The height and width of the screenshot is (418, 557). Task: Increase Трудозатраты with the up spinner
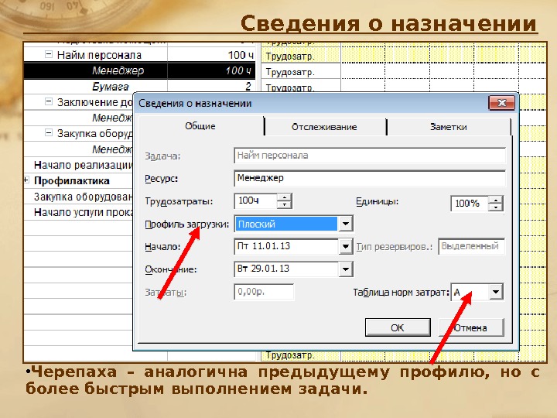284,197
